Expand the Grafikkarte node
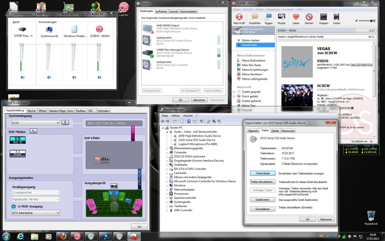The width and height of the screenshot is (385, 241). (167, 165)
